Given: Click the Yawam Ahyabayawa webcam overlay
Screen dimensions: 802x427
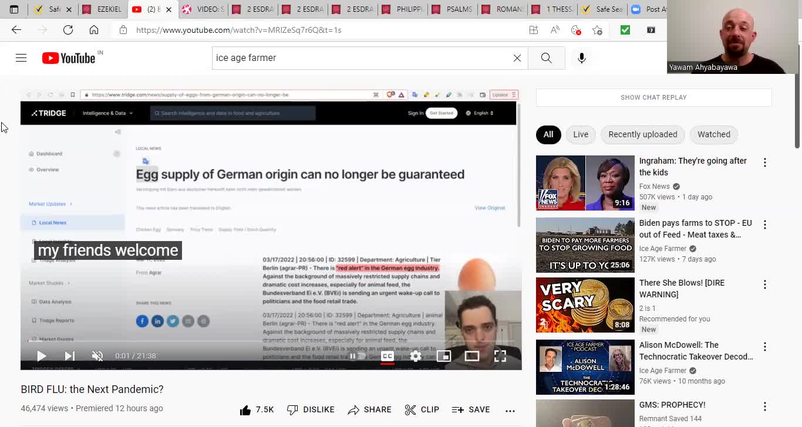Looking at the screenshot, I should [x=733, y=37].
